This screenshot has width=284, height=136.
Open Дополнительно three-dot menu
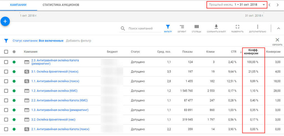(258, 28)
